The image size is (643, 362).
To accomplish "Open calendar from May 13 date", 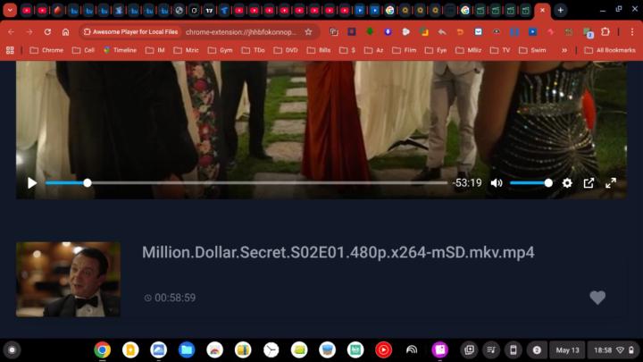I will 567,350.
